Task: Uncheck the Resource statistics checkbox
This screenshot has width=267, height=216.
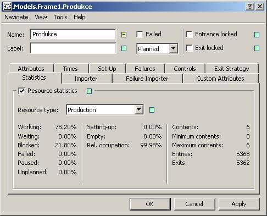Action: (x=21, y=91)
